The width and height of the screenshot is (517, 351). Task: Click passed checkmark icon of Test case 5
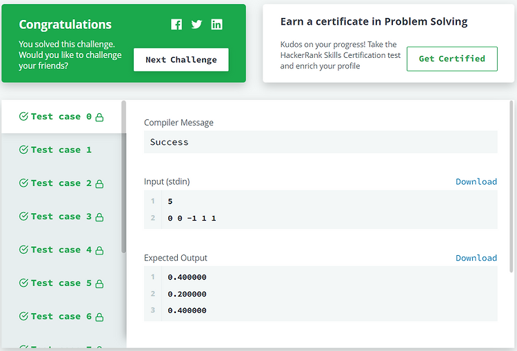23,283
